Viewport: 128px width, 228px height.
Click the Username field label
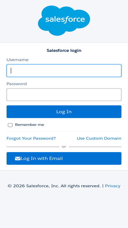pos(17,60)
